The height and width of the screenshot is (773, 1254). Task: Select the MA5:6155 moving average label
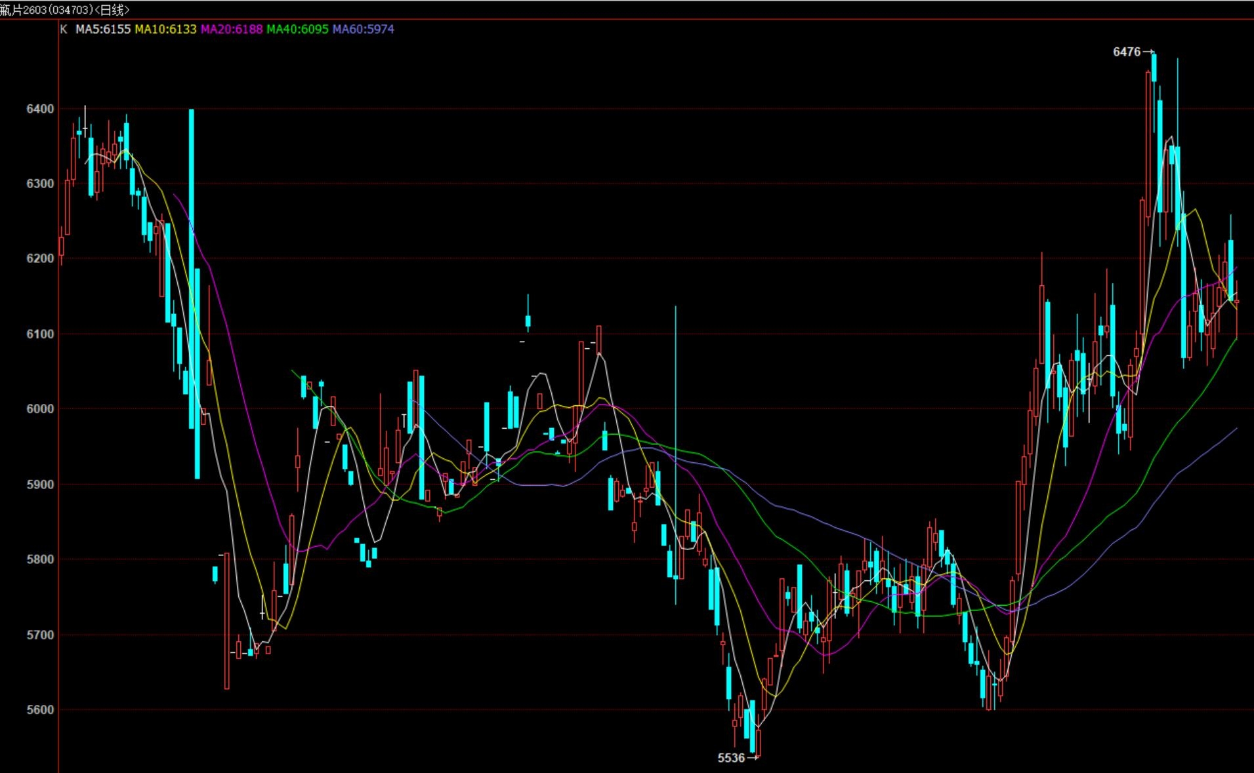[103, 30]
